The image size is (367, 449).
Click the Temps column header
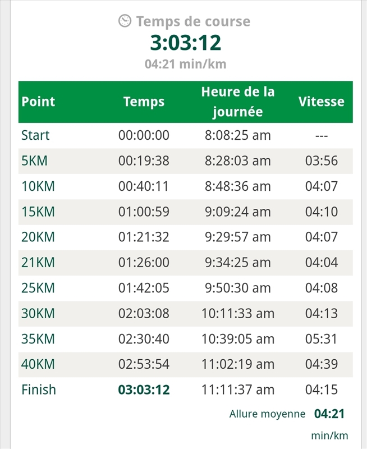click(144, 102)
